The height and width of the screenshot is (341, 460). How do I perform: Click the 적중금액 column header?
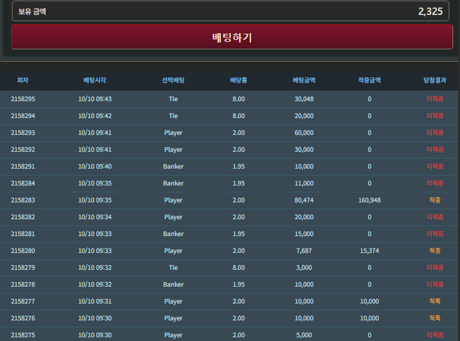369,80
